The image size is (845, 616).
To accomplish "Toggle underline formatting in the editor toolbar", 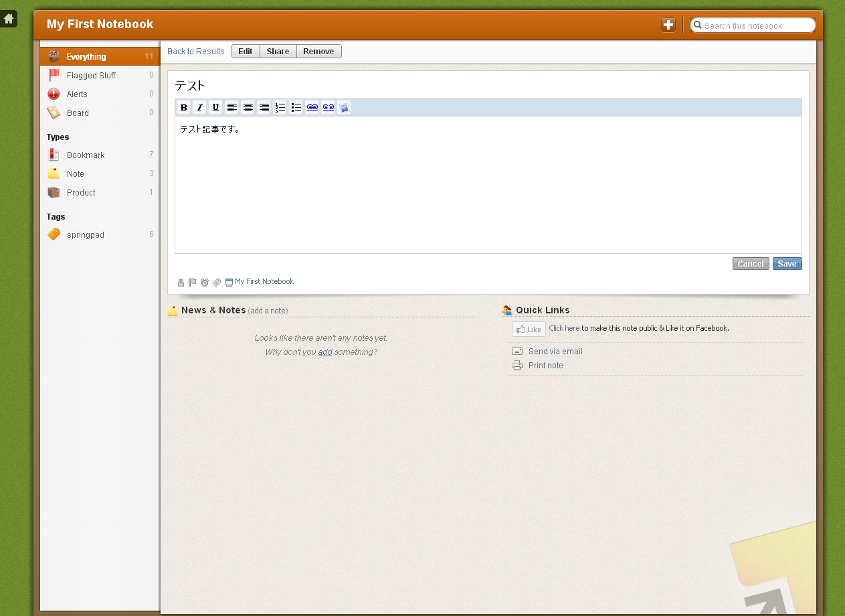I will (x=215, y=107).
